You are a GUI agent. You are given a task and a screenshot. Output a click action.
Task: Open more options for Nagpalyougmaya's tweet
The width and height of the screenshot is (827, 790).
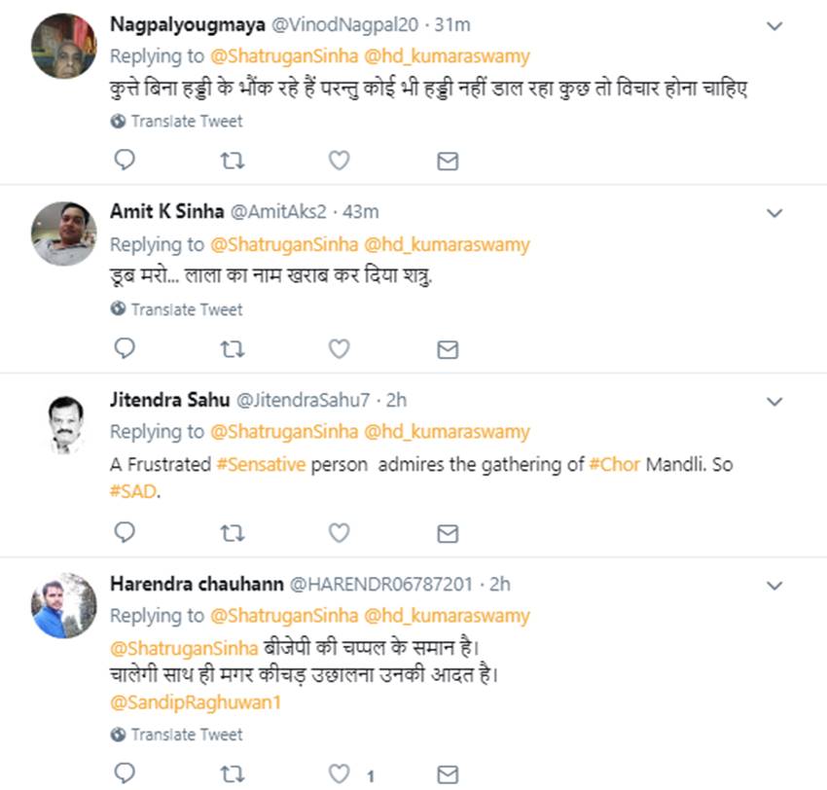[x=774, y=26]
